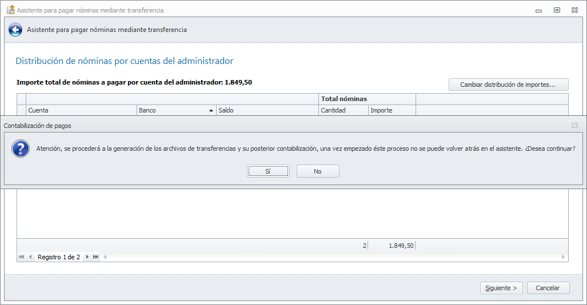Click the footer count value 2
The image size is (587, 305).
tap(364, 246)
